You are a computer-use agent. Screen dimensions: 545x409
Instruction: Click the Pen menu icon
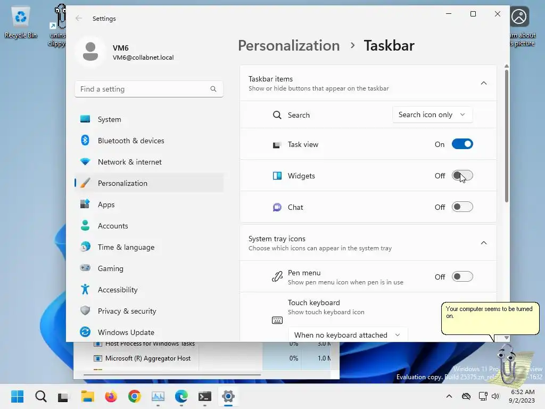pos(277,277)
